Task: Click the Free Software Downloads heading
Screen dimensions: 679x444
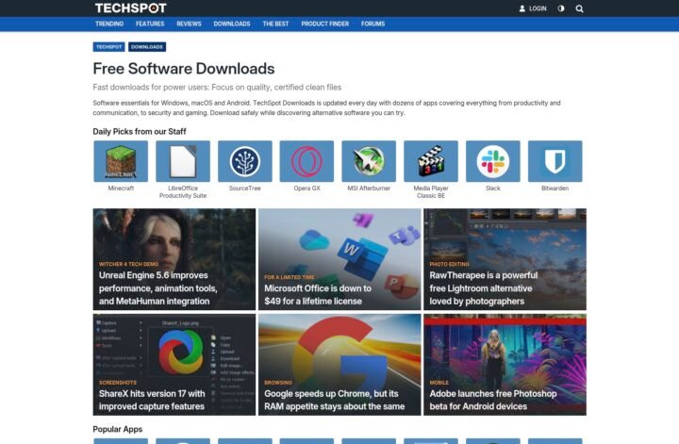Action: (184, 69)
